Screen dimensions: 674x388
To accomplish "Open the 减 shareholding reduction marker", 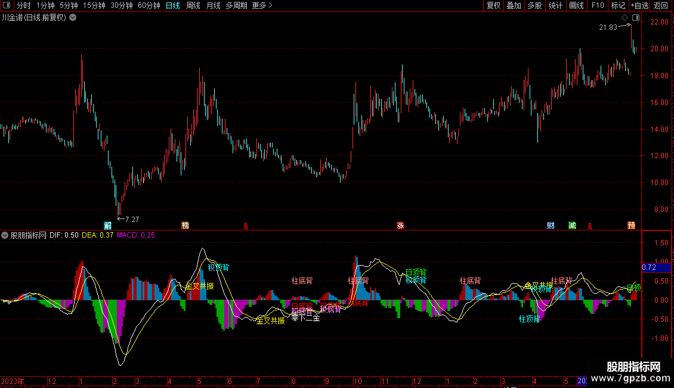I will coord(572,226).
